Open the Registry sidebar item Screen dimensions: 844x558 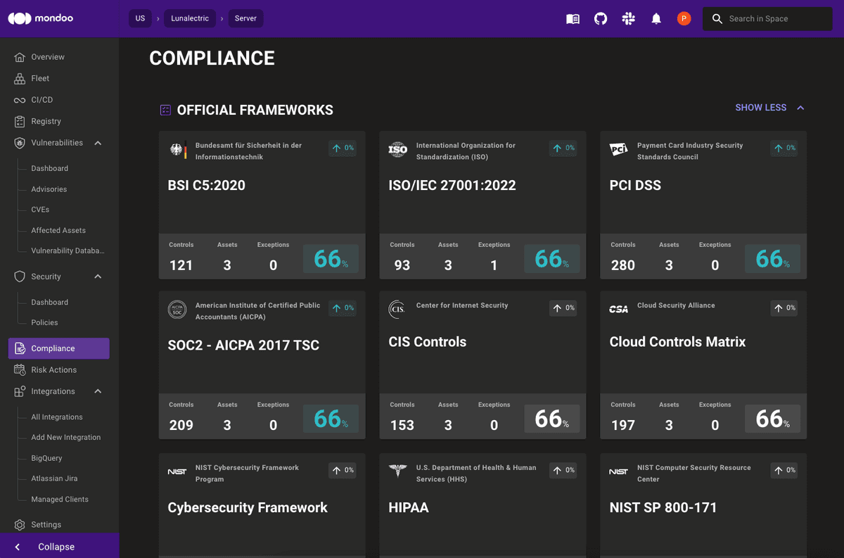(x=46, y=121)
